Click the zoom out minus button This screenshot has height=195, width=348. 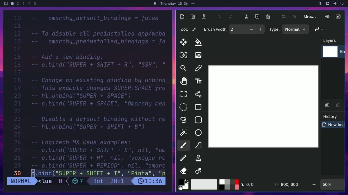point(314,184)
